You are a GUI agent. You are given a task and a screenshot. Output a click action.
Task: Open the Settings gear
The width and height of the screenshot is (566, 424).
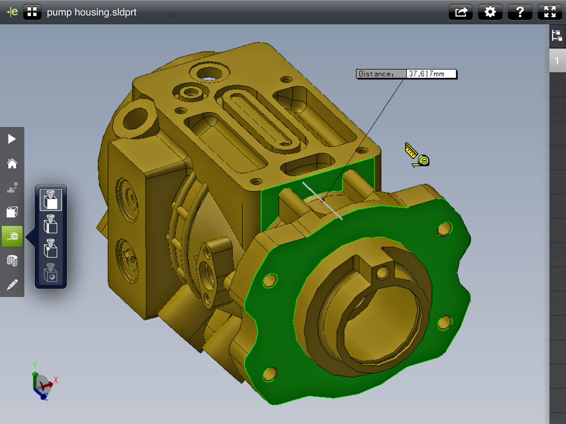(x=490, y=12)
